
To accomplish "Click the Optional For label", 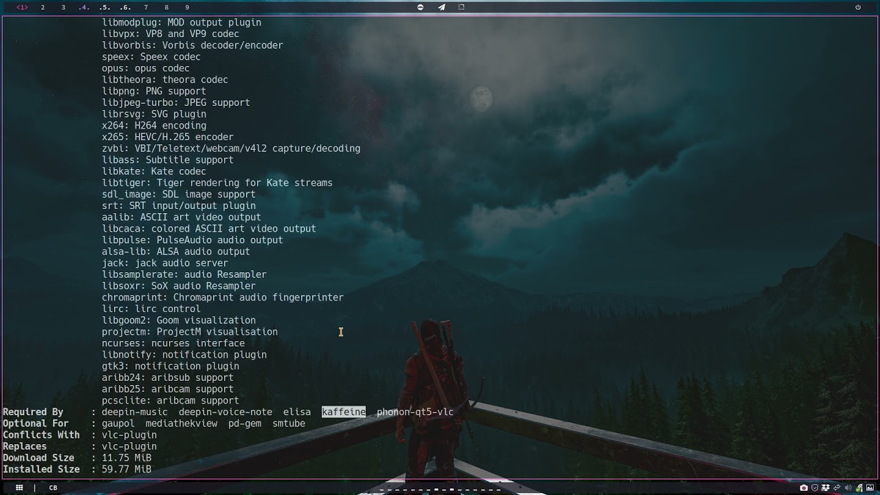I will [x=36, y=423].
